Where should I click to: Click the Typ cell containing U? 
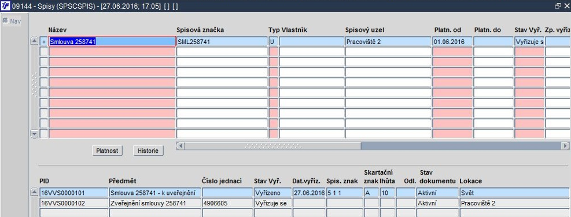pos(273,42)
